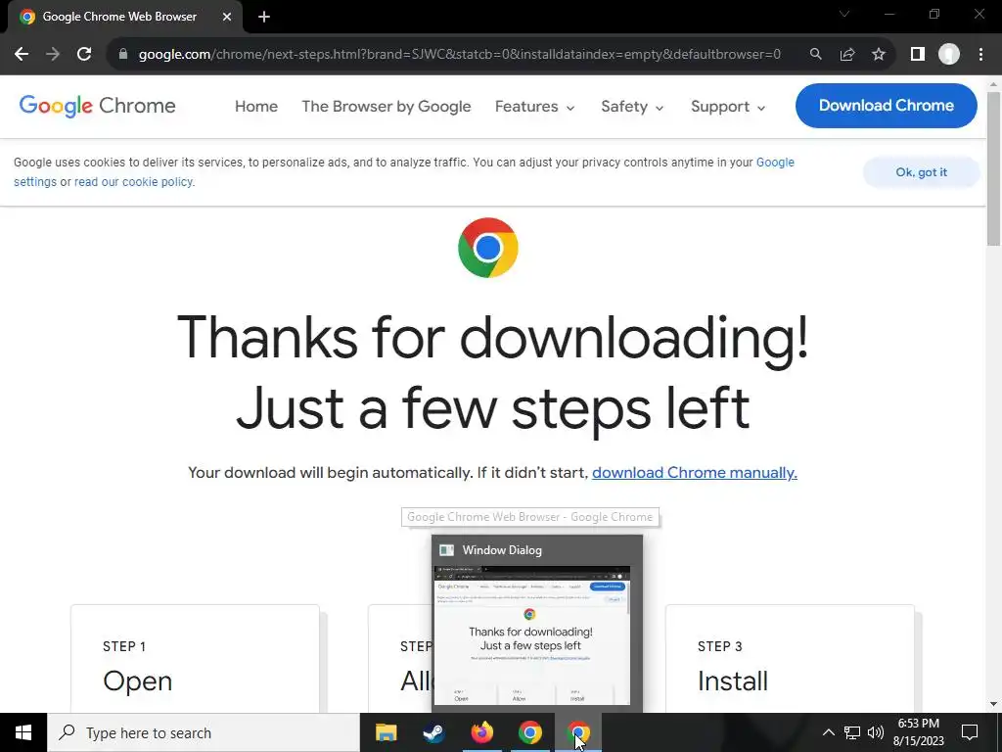The height and width of the screenshot is (752, 1002).
Task: Dismiss cookies with Ok, got it
Action: [921, 172]
